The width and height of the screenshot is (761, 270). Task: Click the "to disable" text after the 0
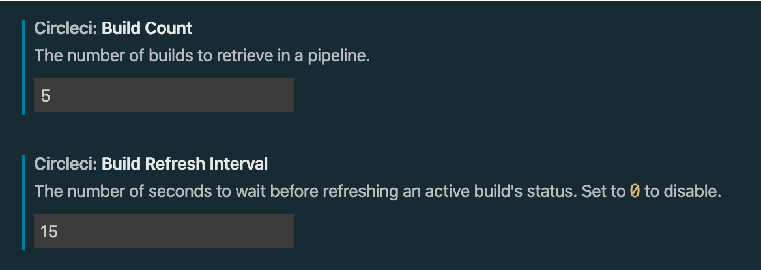click(683, 192)
